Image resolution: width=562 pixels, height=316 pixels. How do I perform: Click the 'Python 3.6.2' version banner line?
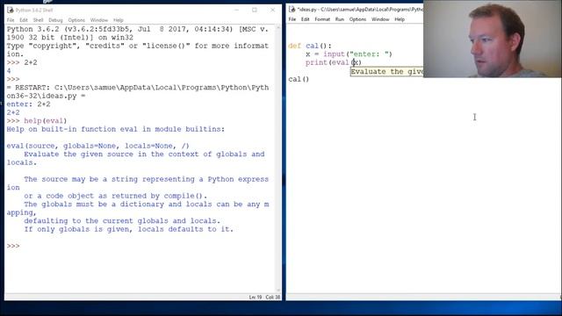(138, 33)
